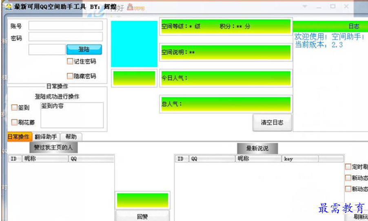
Task: Click the ID column header in 最新说说 list
Action: pos(182,159)
